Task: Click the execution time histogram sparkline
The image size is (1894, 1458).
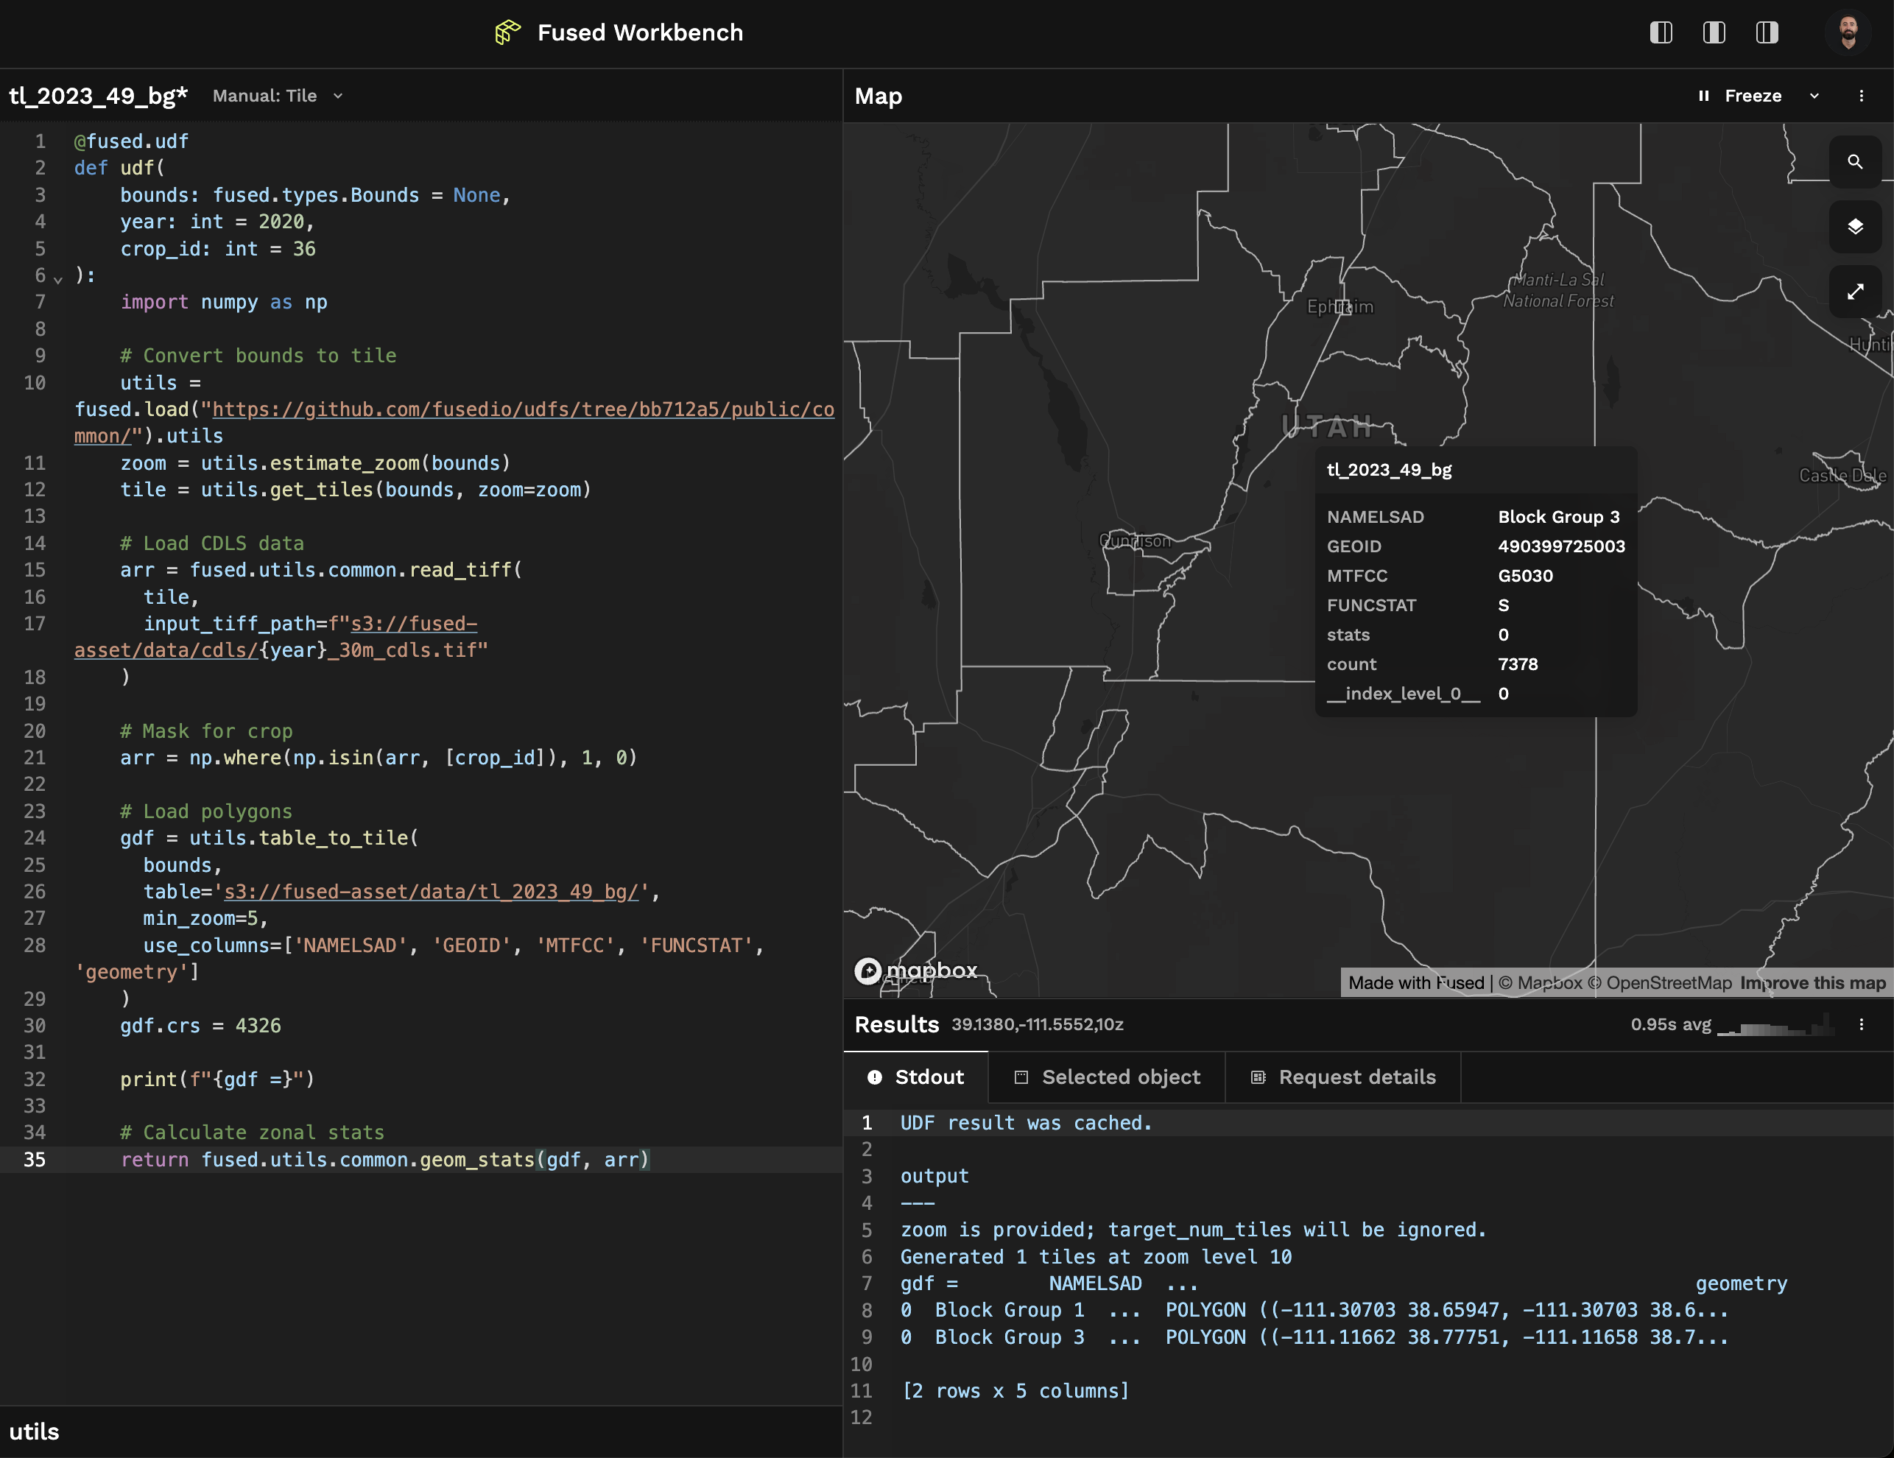Action: [1776, 1024]
